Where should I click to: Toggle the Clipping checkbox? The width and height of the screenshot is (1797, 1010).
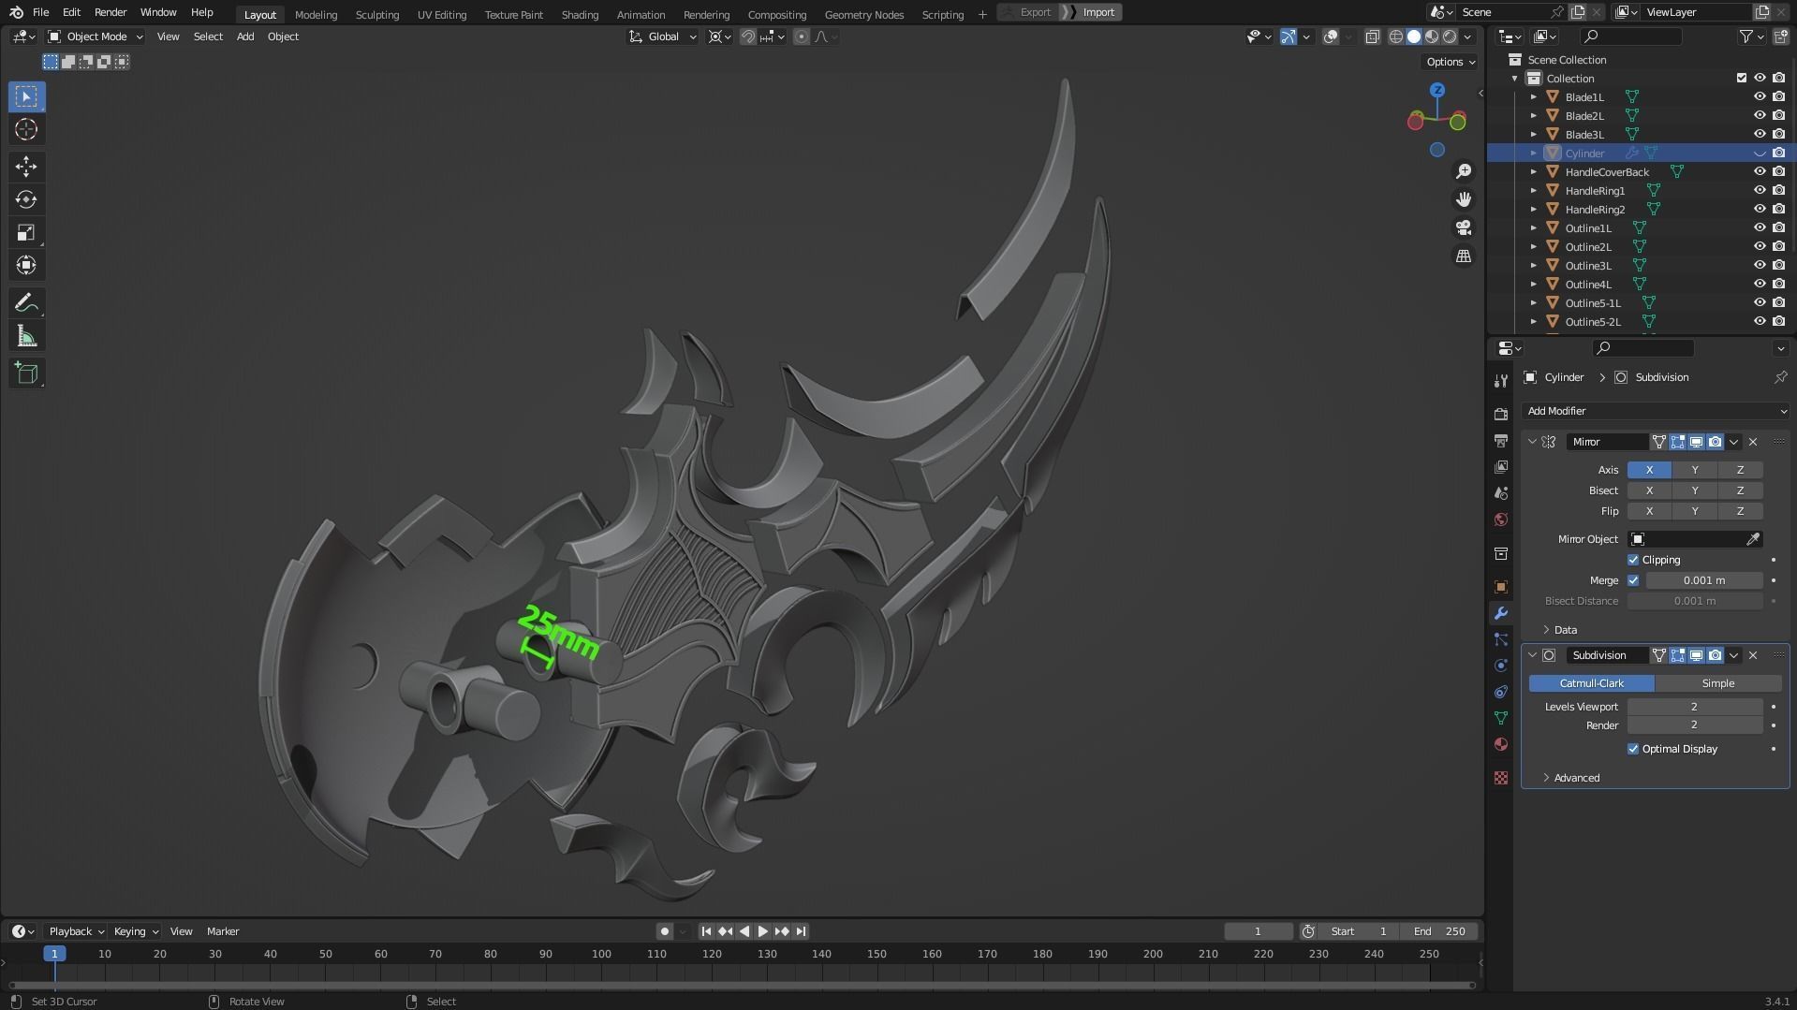(1633, 560)
